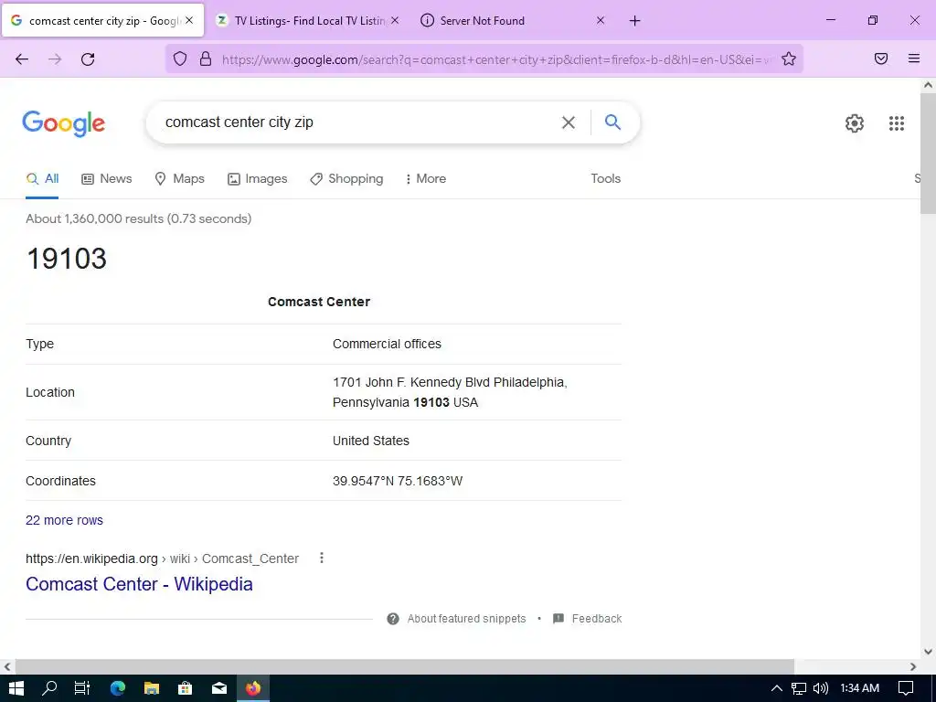
Task: Open the Firefox application menu
Action: [914, 58]
